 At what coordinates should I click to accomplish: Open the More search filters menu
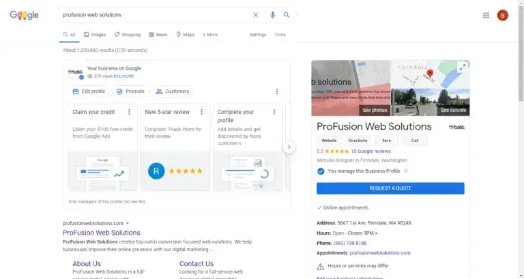tap(210, 35)
